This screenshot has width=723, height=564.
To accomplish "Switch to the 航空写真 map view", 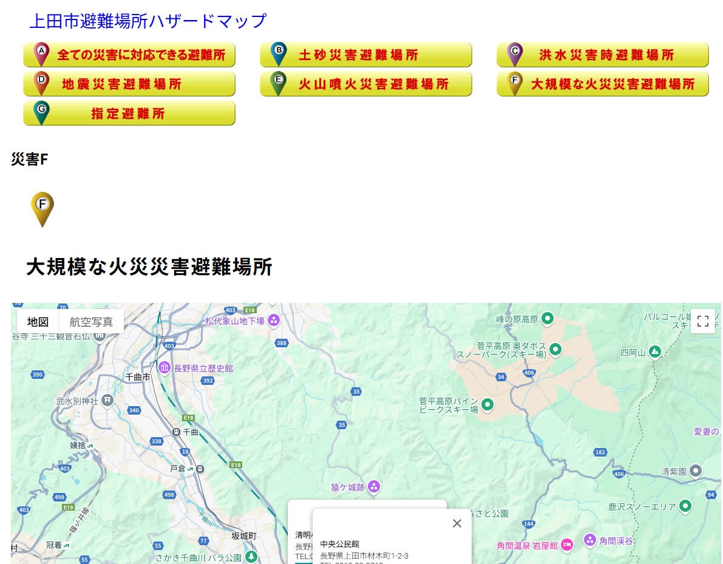I will click(x=91, y=322).
